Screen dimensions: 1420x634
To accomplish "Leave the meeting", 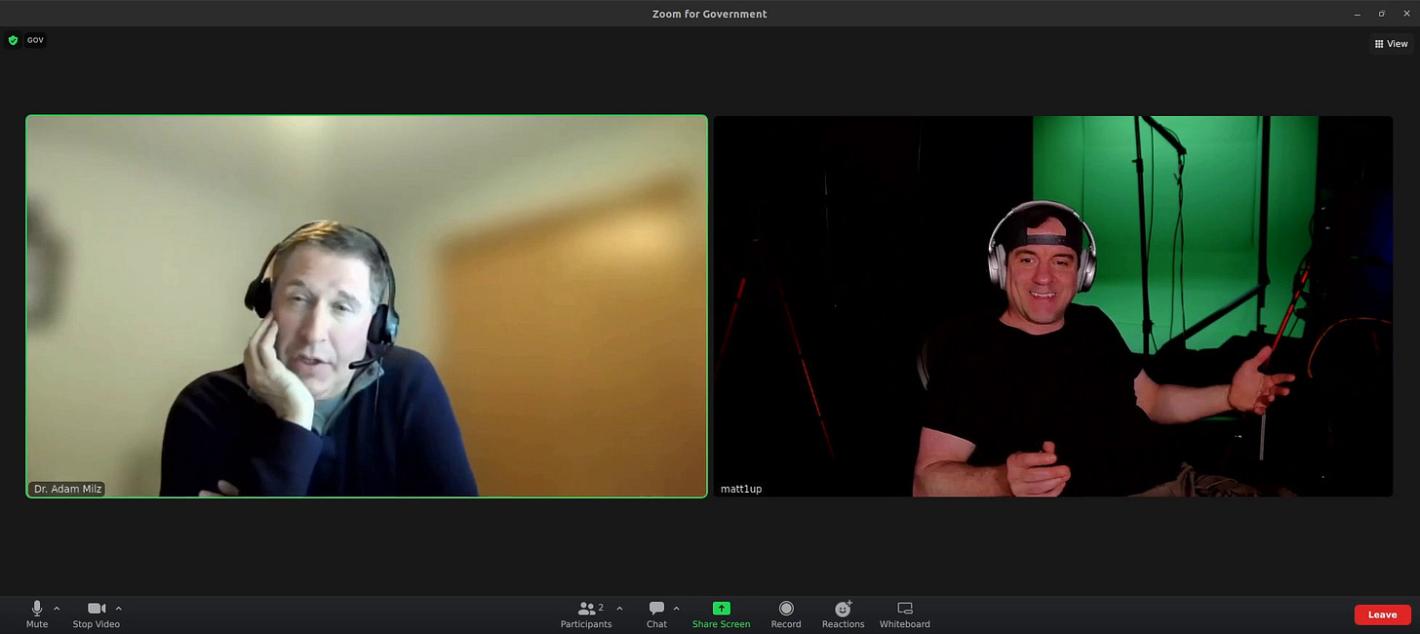I will 1382,614.
